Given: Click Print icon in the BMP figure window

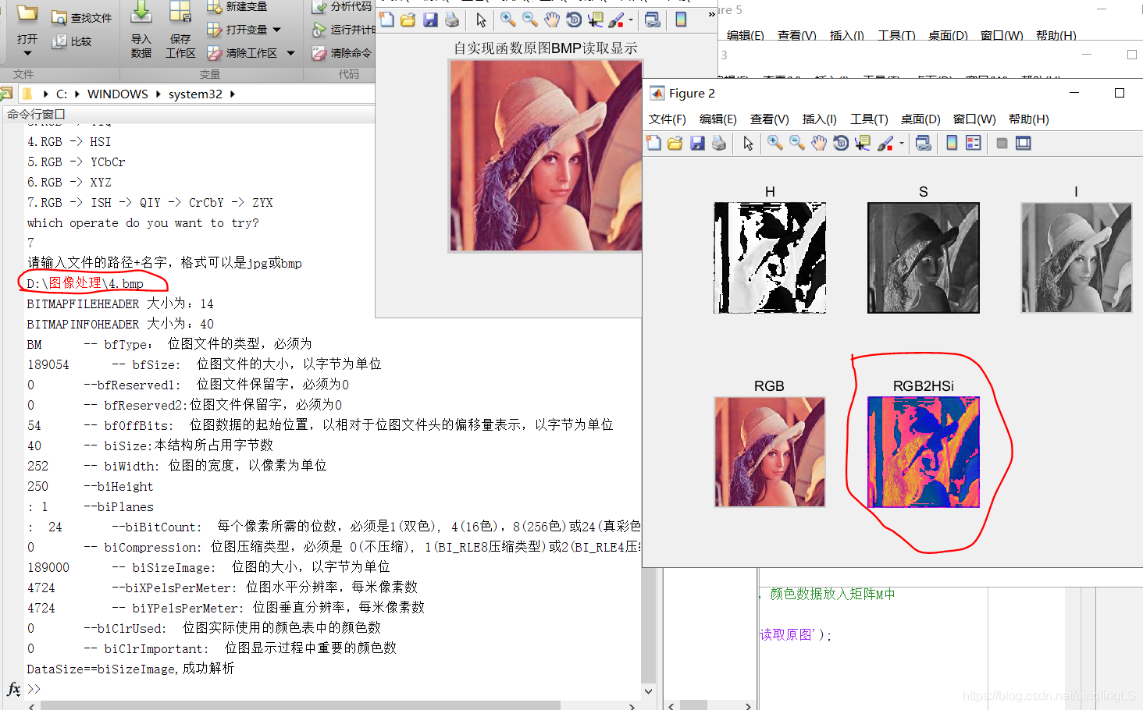Looking at the screenshot, I should point(452,20).
